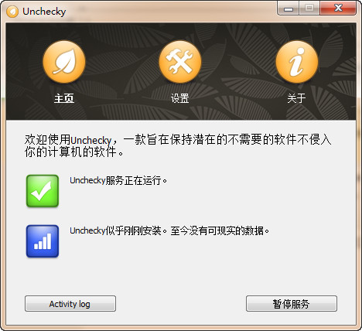Click the Unchecky title text in title bar
362x331 pixels.
(x=44, y=12)
